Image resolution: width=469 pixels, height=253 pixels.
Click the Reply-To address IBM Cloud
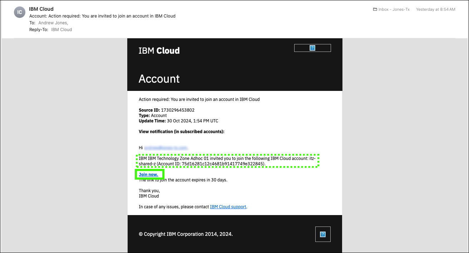61,30
